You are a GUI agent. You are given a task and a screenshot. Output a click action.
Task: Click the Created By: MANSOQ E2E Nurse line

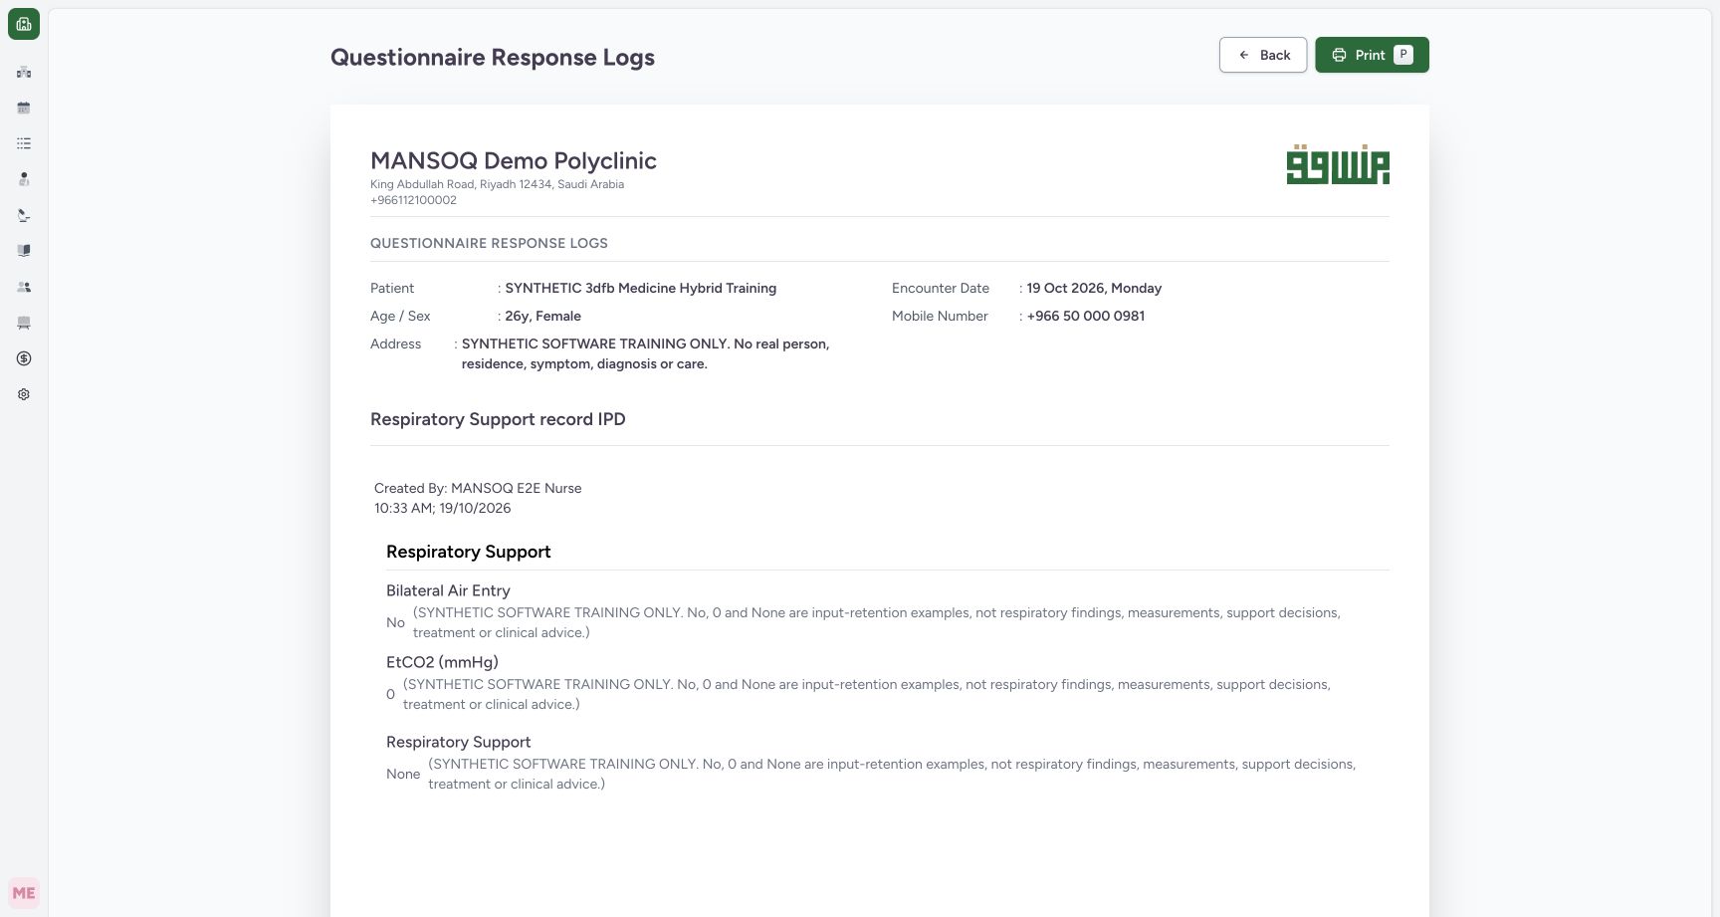tap(478, 488)
